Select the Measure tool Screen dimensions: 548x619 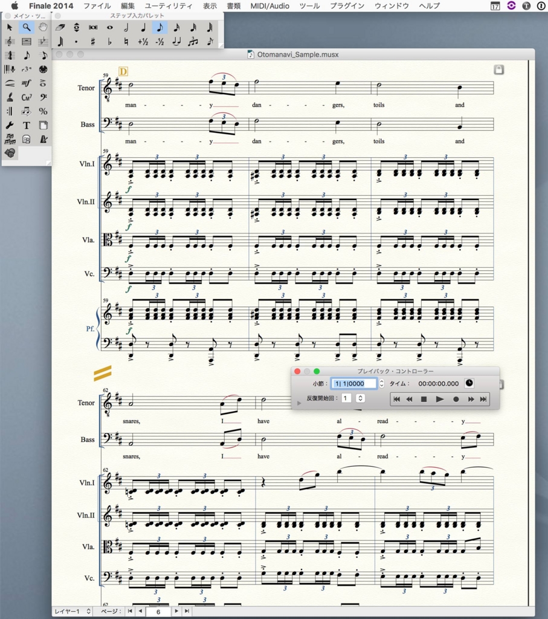coord(27,42)
